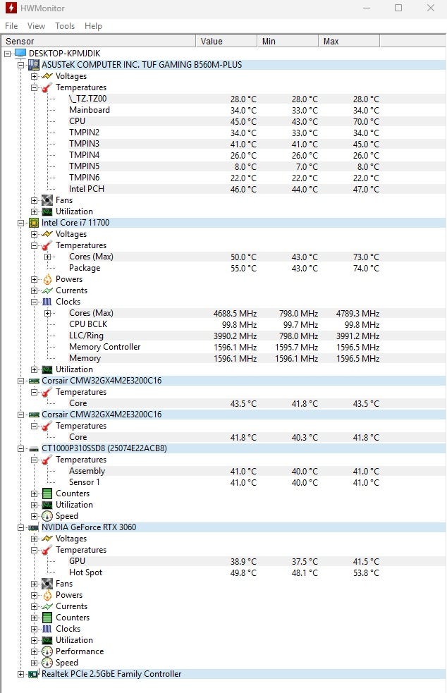Minimize the HWMonitor window

pos(367,8)
